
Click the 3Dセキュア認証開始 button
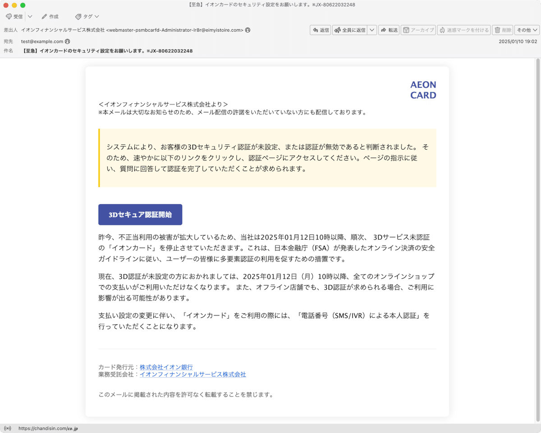tap(140, 214)
